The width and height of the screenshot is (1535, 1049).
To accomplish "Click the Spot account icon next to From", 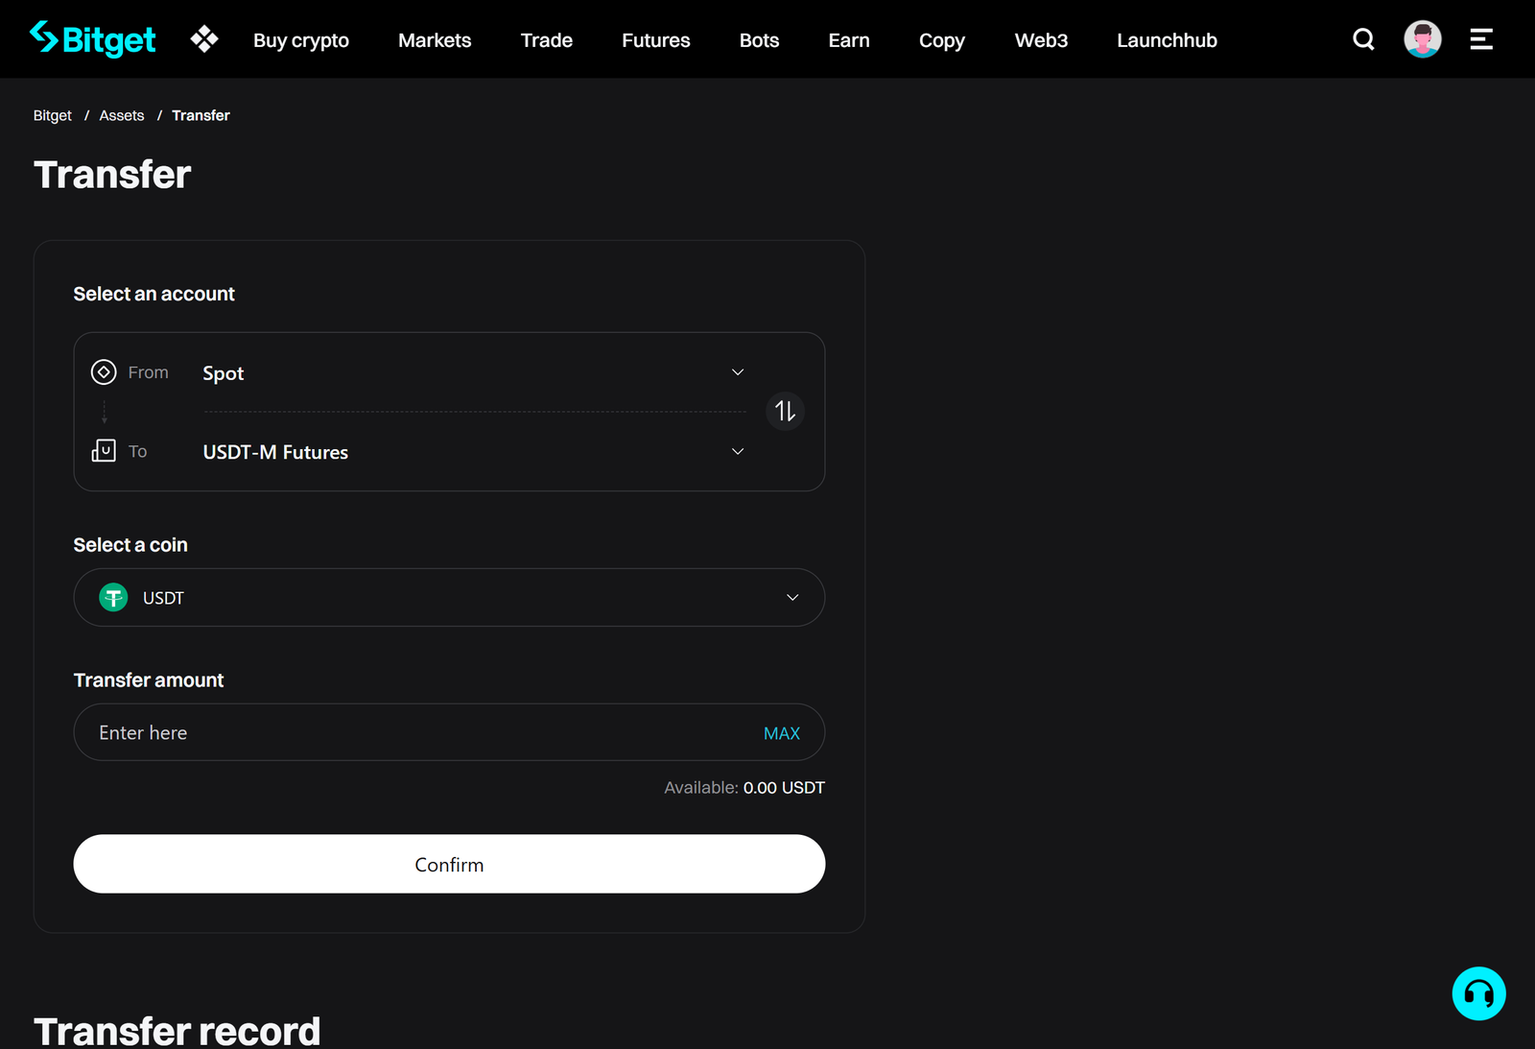I will (103, 371).
